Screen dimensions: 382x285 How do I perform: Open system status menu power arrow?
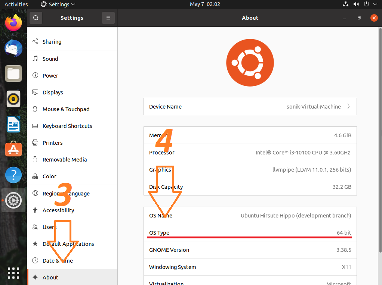point(375,4)
